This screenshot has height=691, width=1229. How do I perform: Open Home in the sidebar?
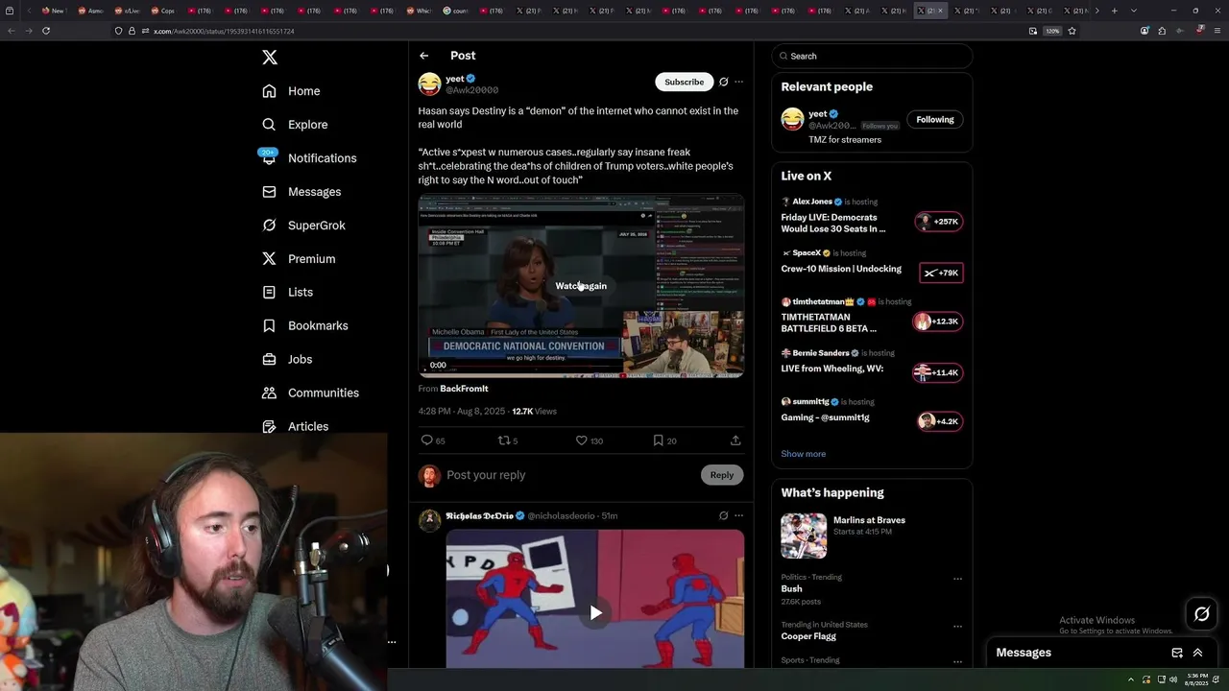pyautogui.click(x=291, y=91)
